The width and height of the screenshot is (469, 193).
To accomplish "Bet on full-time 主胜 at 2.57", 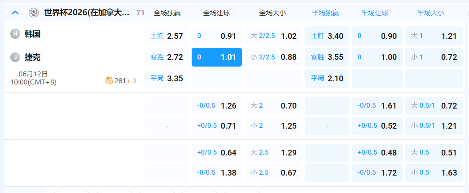I will coord(167,36).
